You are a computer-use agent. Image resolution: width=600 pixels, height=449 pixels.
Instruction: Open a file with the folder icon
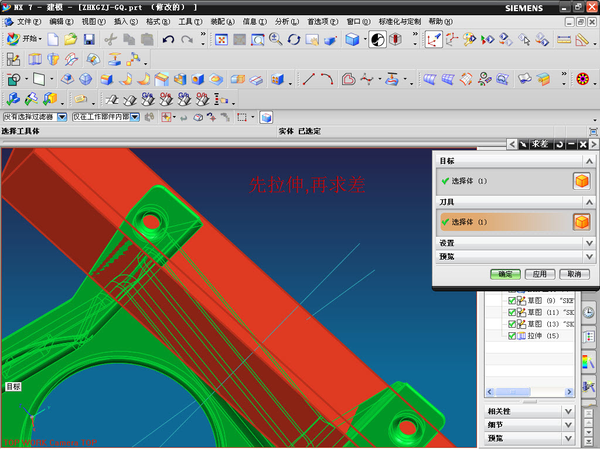click(71, 39)
